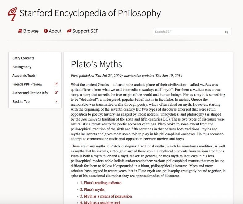Select Entry Contents in sidebar
Viewport: 243px width, 204px height.
pyautogui.click(x=23, y=58)
